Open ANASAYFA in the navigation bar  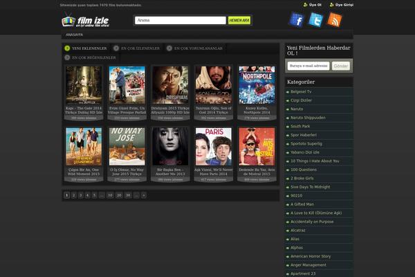tap(75, 35)
